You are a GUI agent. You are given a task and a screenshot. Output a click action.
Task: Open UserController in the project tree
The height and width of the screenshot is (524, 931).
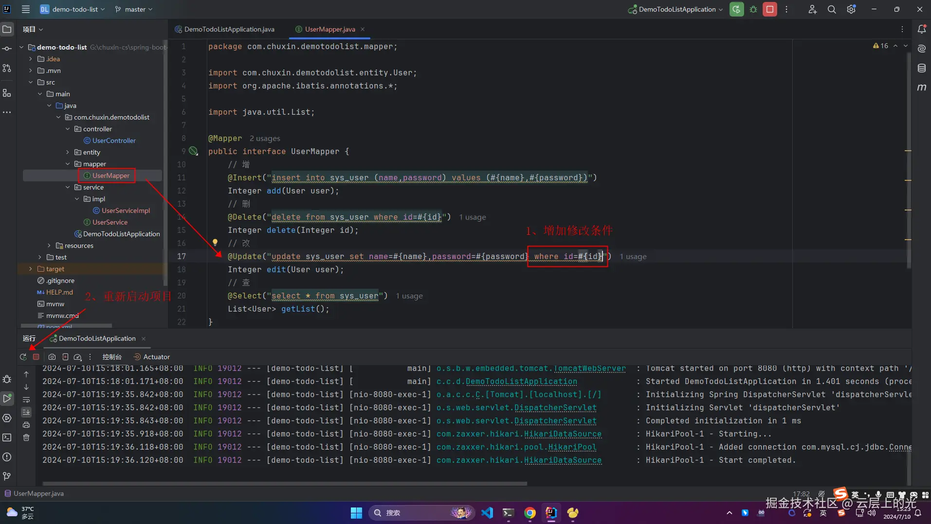(x=114, y=140)
